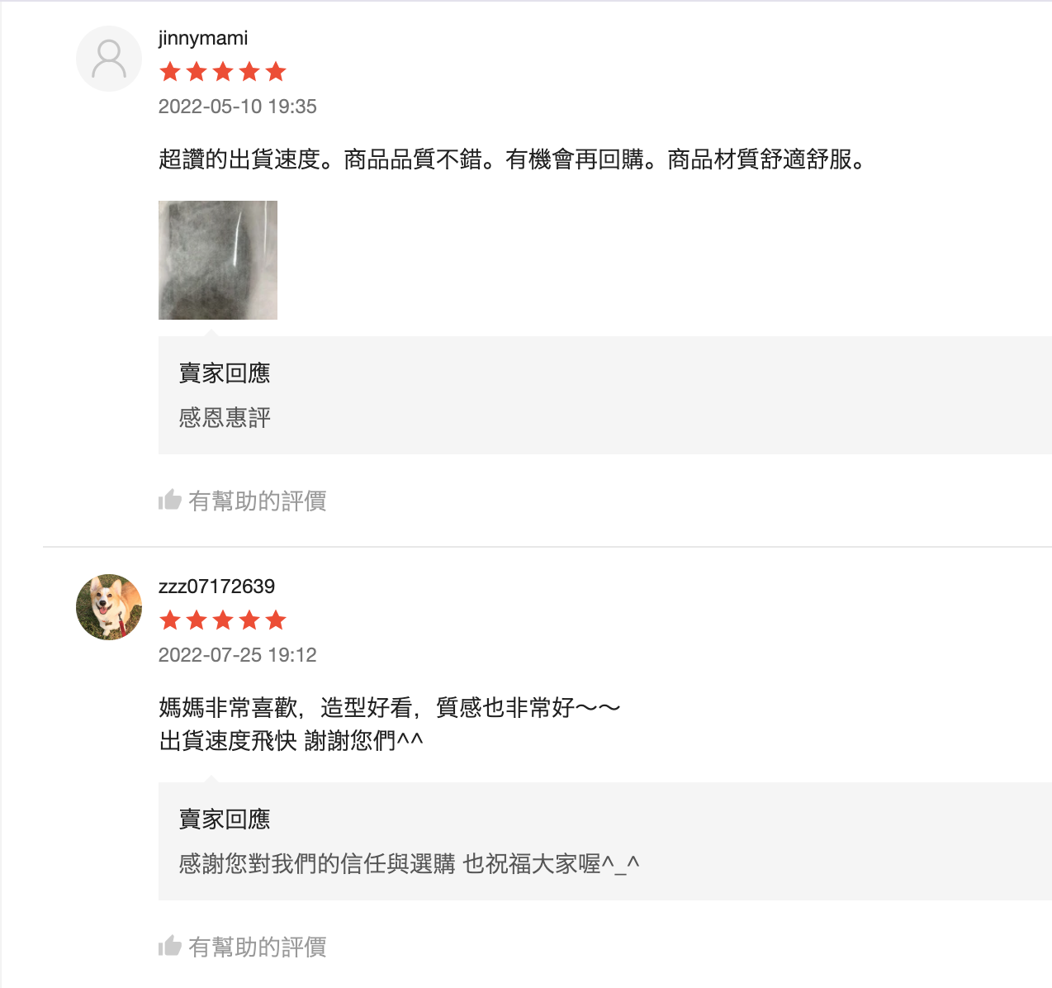
Task: Click the 賣家回應 heading on the first review
Action: [225, 373]
